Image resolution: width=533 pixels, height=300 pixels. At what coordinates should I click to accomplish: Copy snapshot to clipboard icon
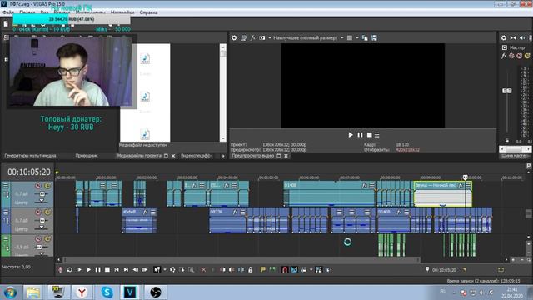click(365, 38)
